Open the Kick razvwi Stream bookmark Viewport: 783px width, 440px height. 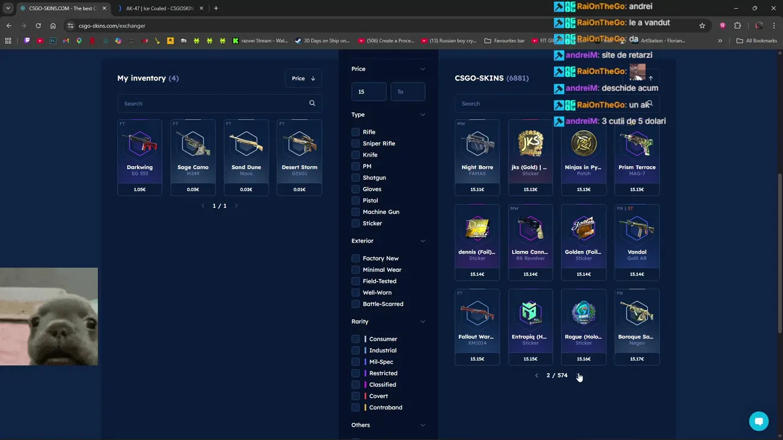[x=261, y=41]
